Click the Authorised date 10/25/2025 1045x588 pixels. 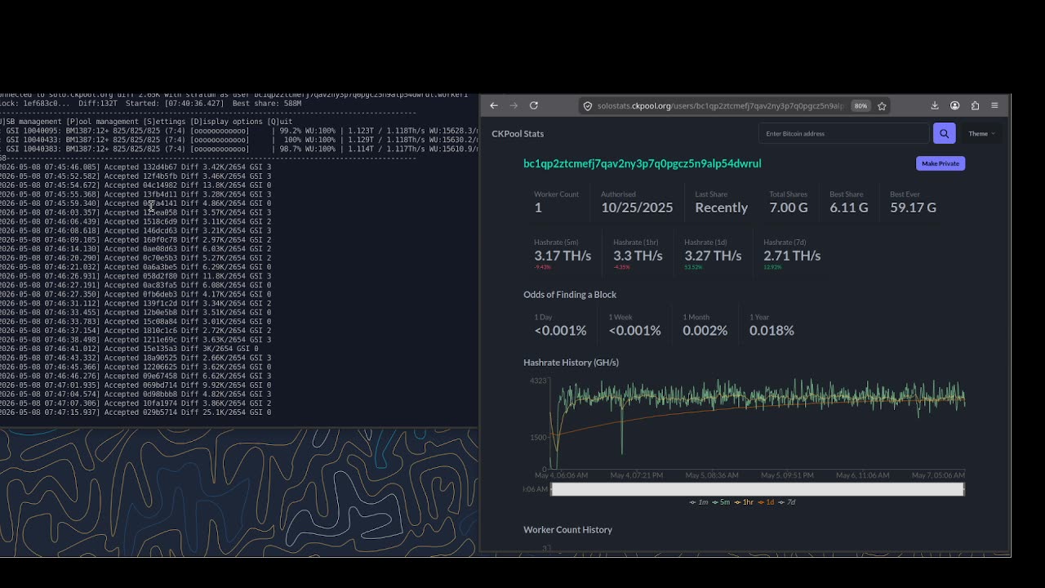click(x=637, y=207)
